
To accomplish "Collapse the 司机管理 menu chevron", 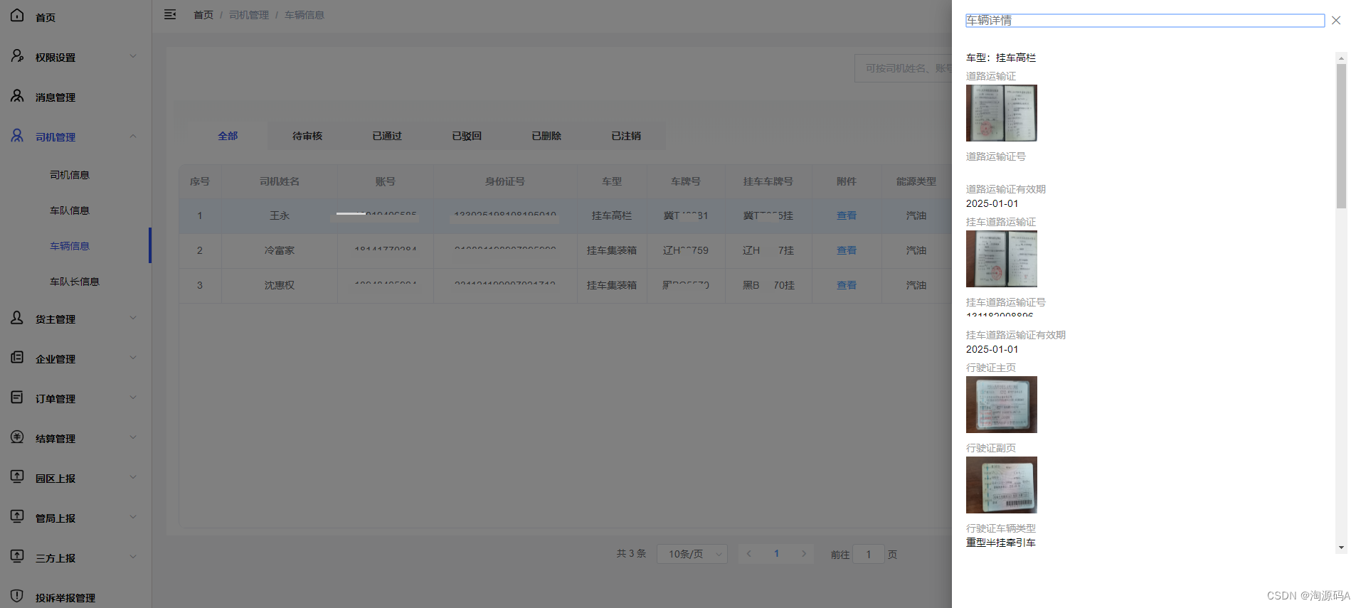I will [x=133, y=136].
